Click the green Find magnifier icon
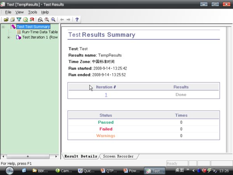This screenshot has height=175, width=233. [x=25, y=19]
